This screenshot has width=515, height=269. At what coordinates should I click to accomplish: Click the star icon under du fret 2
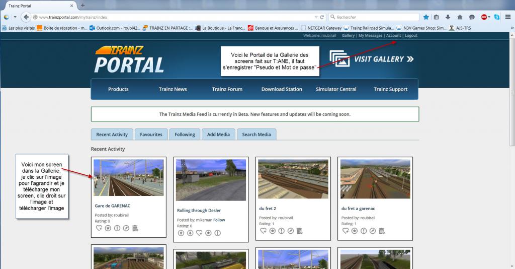pos(272,231)
